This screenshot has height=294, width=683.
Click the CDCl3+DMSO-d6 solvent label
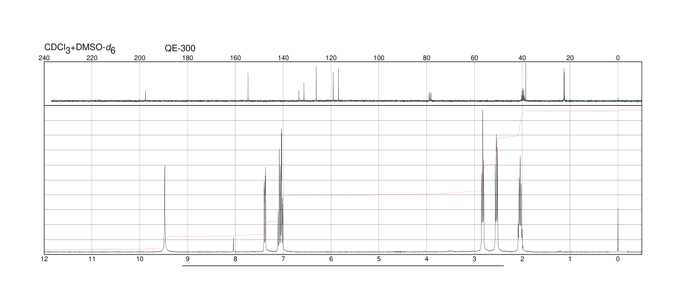[x=80, y=48]
